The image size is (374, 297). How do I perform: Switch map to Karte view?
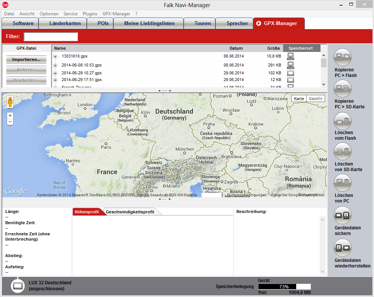[x=299, y=99]
